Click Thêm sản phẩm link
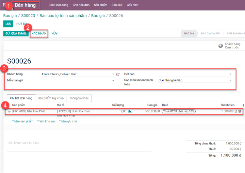The width and height of the screenshot is (245, 173). tap(23, 121)
